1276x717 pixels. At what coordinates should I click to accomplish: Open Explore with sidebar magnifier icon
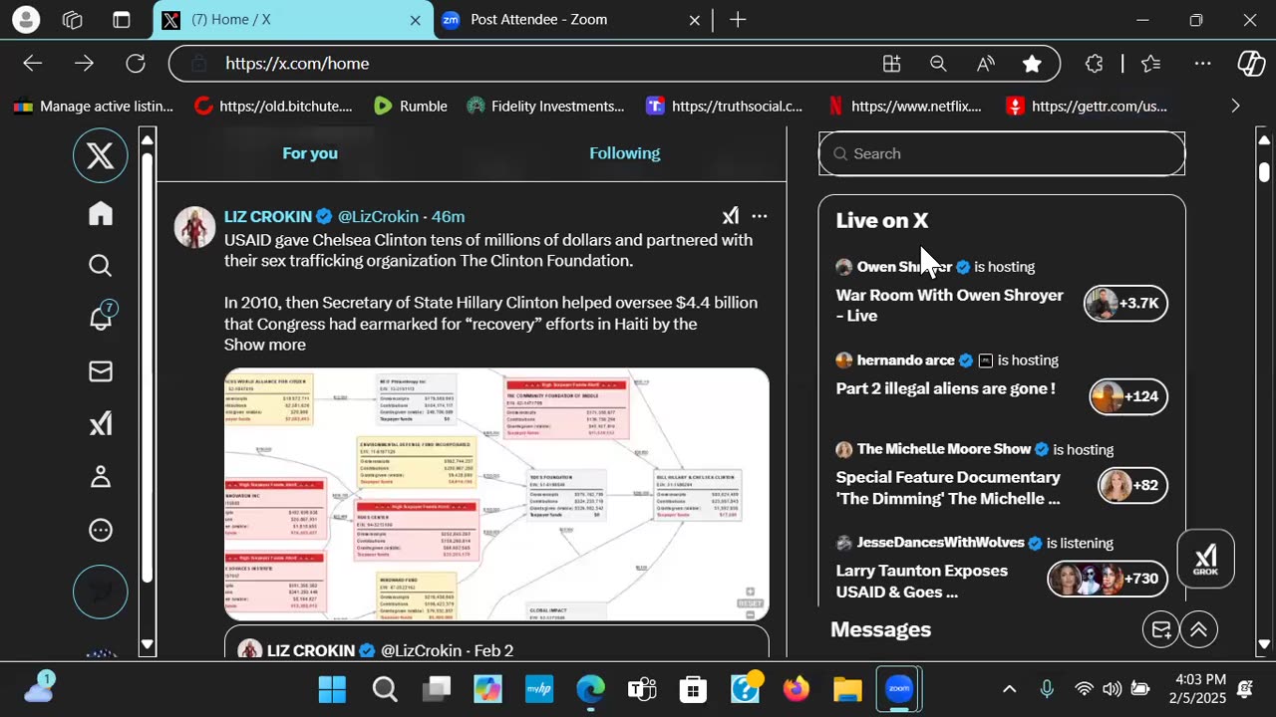click(101, 265)
